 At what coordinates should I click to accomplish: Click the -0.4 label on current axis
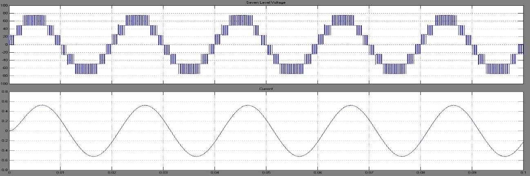pos(4,150)
